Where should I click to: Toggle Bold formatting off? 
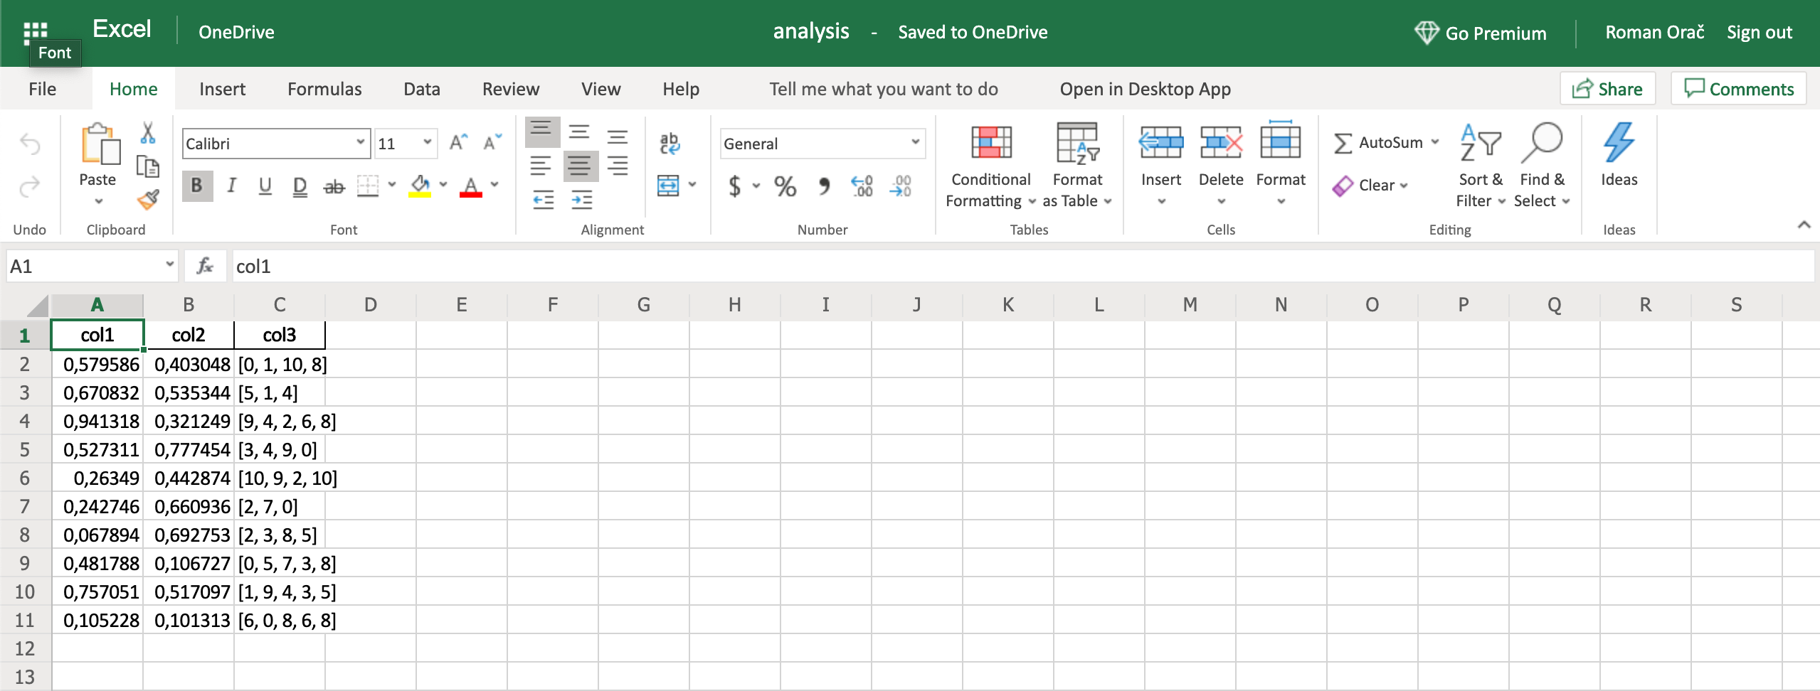pos(197,186)
